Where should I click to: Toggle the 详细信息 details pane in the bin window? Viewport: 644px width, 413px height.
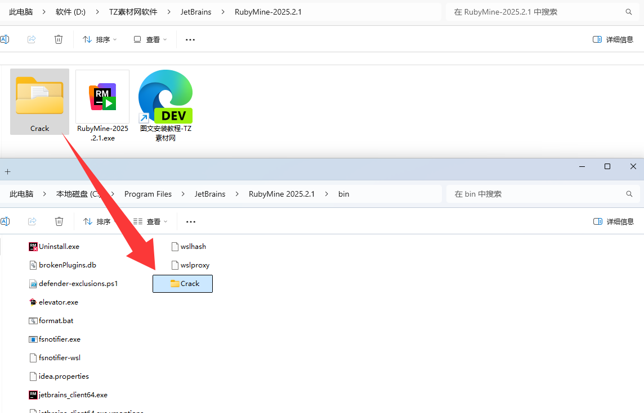coord(614,221)
